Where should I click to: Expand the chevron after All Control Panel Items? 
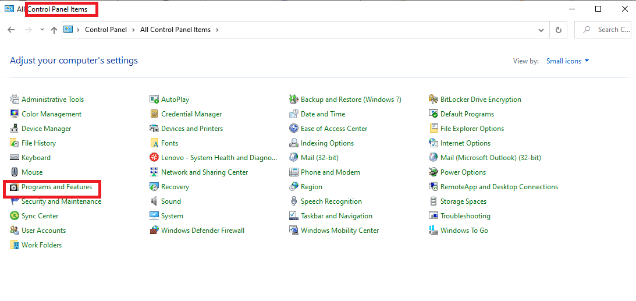pos(217,30)
